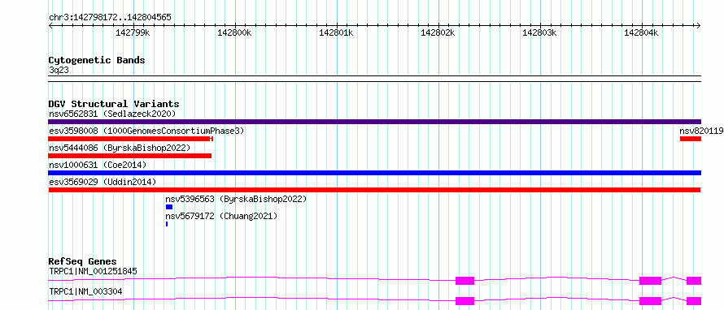Click the 3q23 cytogenetic band label
Screen dimensions: 724x310
tap(59, 70)
